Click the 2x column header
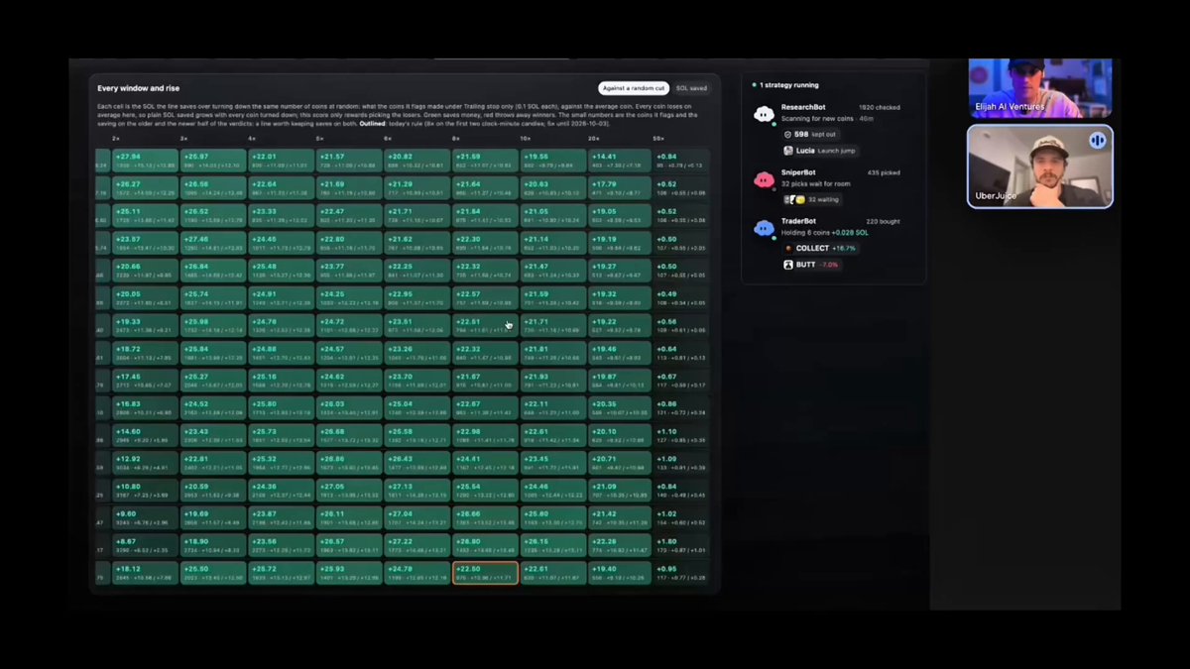 (x=116, y=139)
